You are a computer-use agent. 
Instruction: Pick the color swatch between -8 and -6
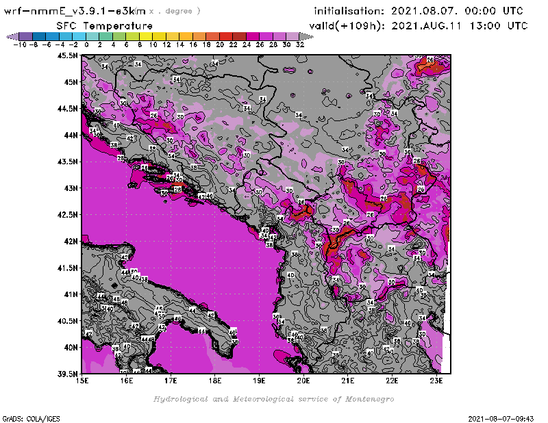pyautogui.click(x=39, y=36)
